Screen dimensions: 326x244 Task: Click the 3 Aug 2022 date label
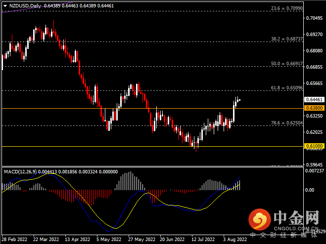pos(235,240)
